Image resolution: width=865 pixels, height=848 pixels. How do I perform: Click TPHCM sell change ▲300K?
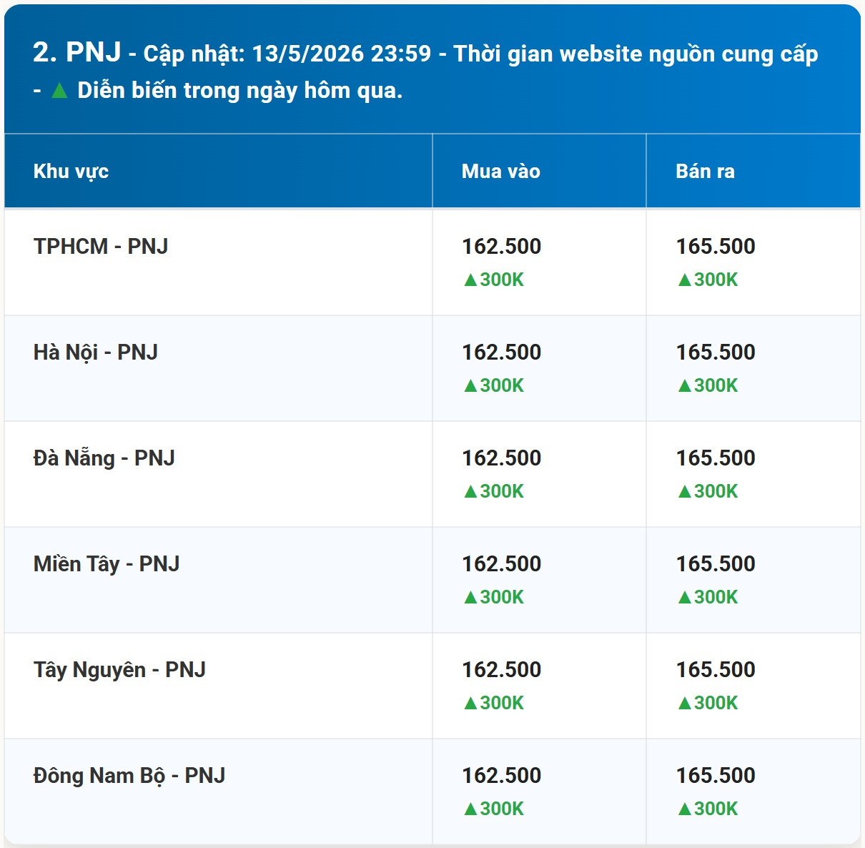pos(708,280)
